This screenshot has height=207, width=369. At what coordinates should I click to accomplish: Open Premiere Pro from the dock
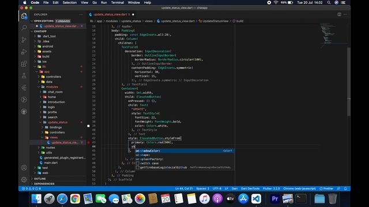[274, 199]
